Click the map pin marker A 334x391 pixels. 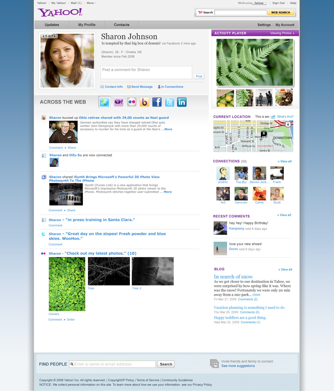[264, 134]
